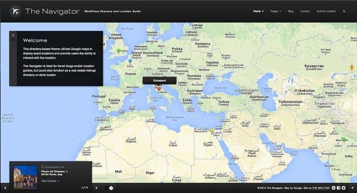Viewport: 357px width, 193px height.
Task: Follow the View Details link for Colosseum
Action: (x=50, y=181)
